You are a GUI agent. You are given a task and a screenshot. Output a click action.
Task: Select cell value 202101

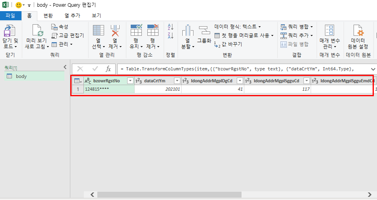click(x=158, y=89)
